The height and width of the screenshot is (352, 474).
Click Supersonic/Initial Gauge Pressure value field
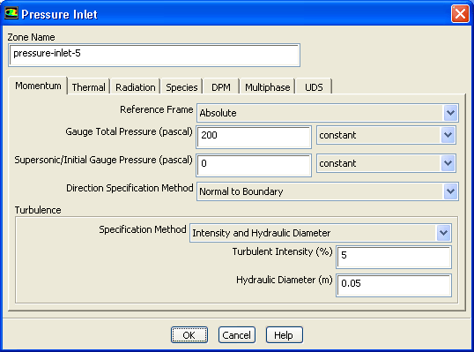[x=254, y=165]
